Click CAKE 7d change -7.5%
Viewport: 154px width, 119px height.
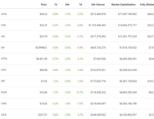pyautogui.click(x=80, y=104)
